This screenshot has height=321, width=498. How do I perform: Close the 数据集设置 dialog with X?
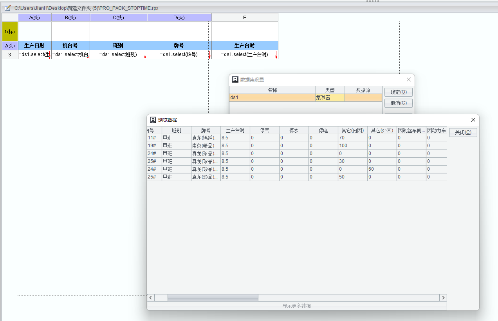point(409,79)
